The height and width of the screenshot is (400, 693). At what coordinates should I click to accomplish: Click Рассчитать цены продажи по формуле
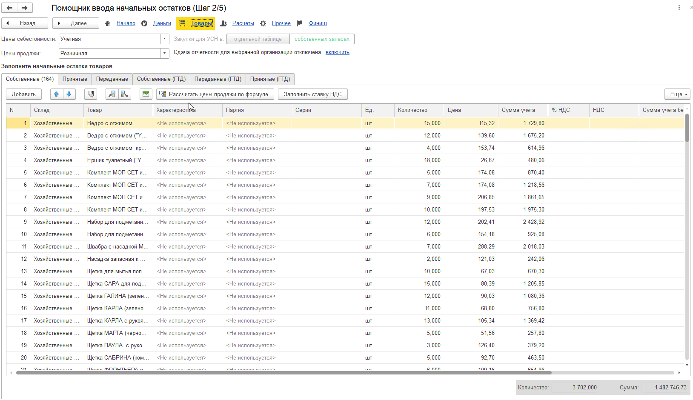215,94
